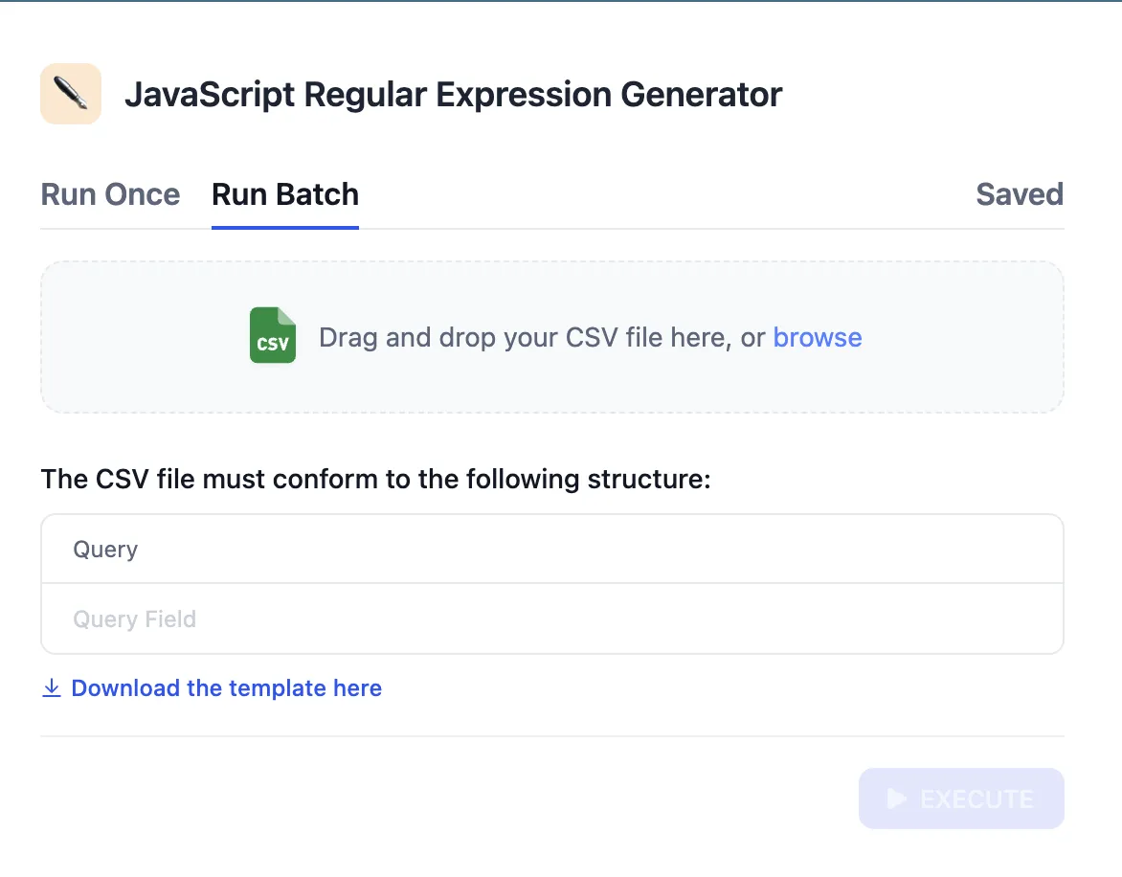This screenshot has height=877, width=1122.
Task: Click the green CSV file icon
Action: point(273,336)
